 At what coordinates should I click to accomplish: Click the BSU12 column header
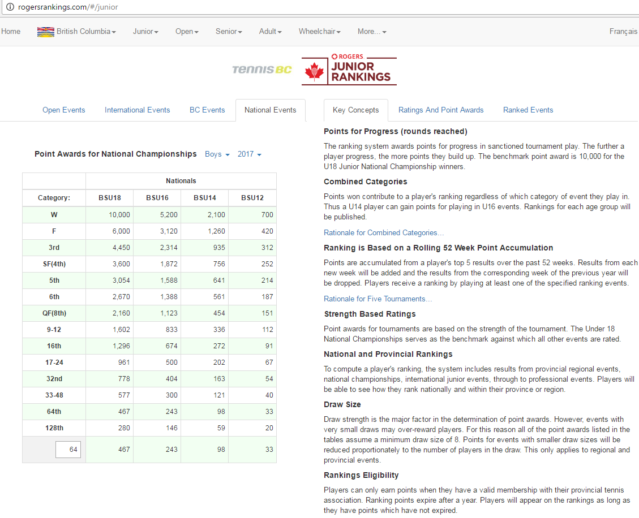[x=252, y=198]
